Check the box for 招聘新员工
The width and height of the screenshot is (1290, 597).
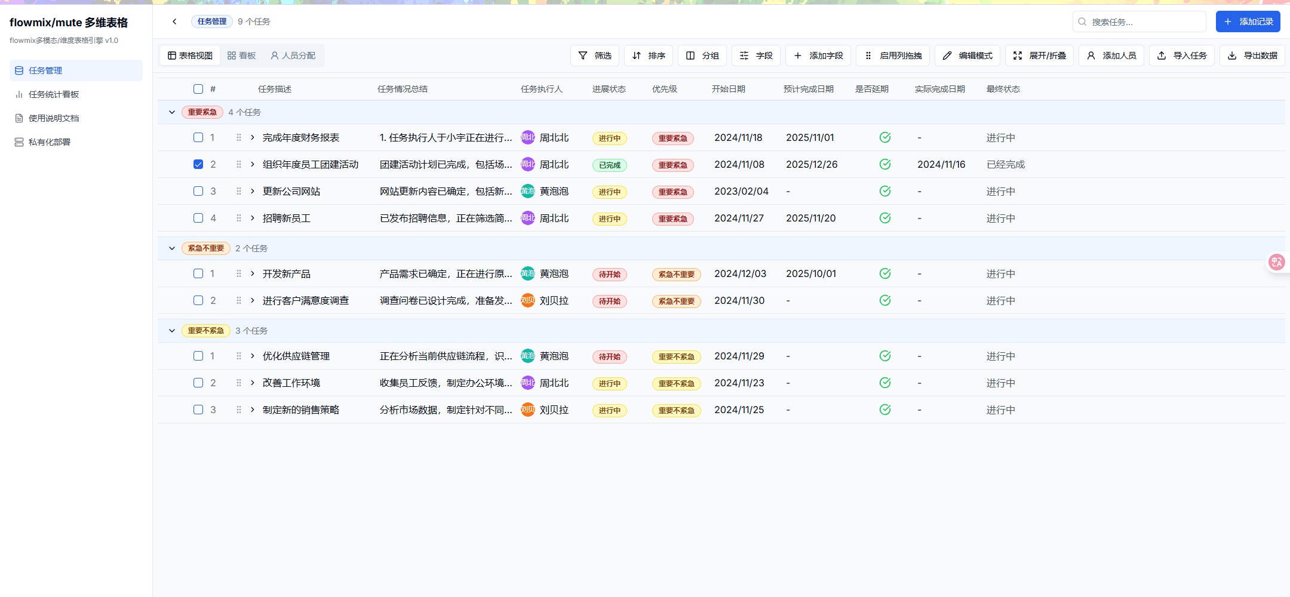(x=198, y=218)
